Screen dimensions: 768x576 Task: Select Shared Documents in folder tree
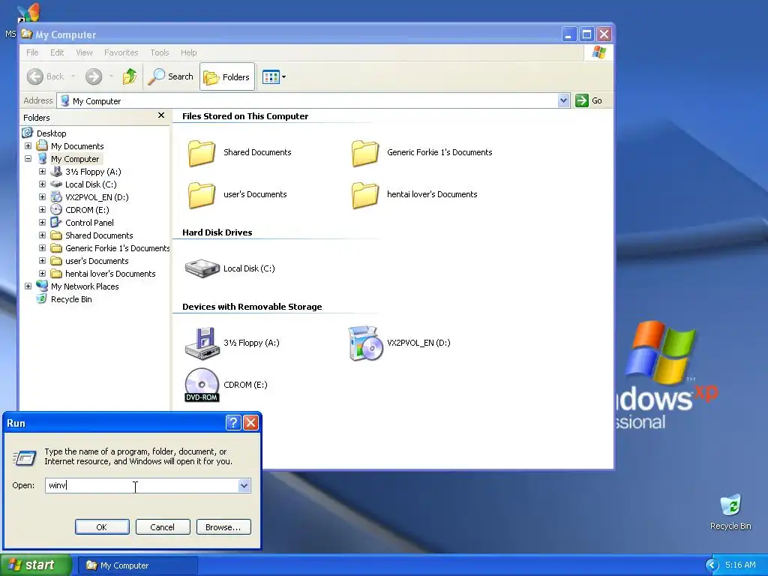[99, 235]
